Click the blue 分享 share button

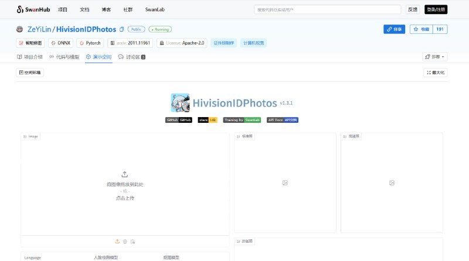[395, 29]
